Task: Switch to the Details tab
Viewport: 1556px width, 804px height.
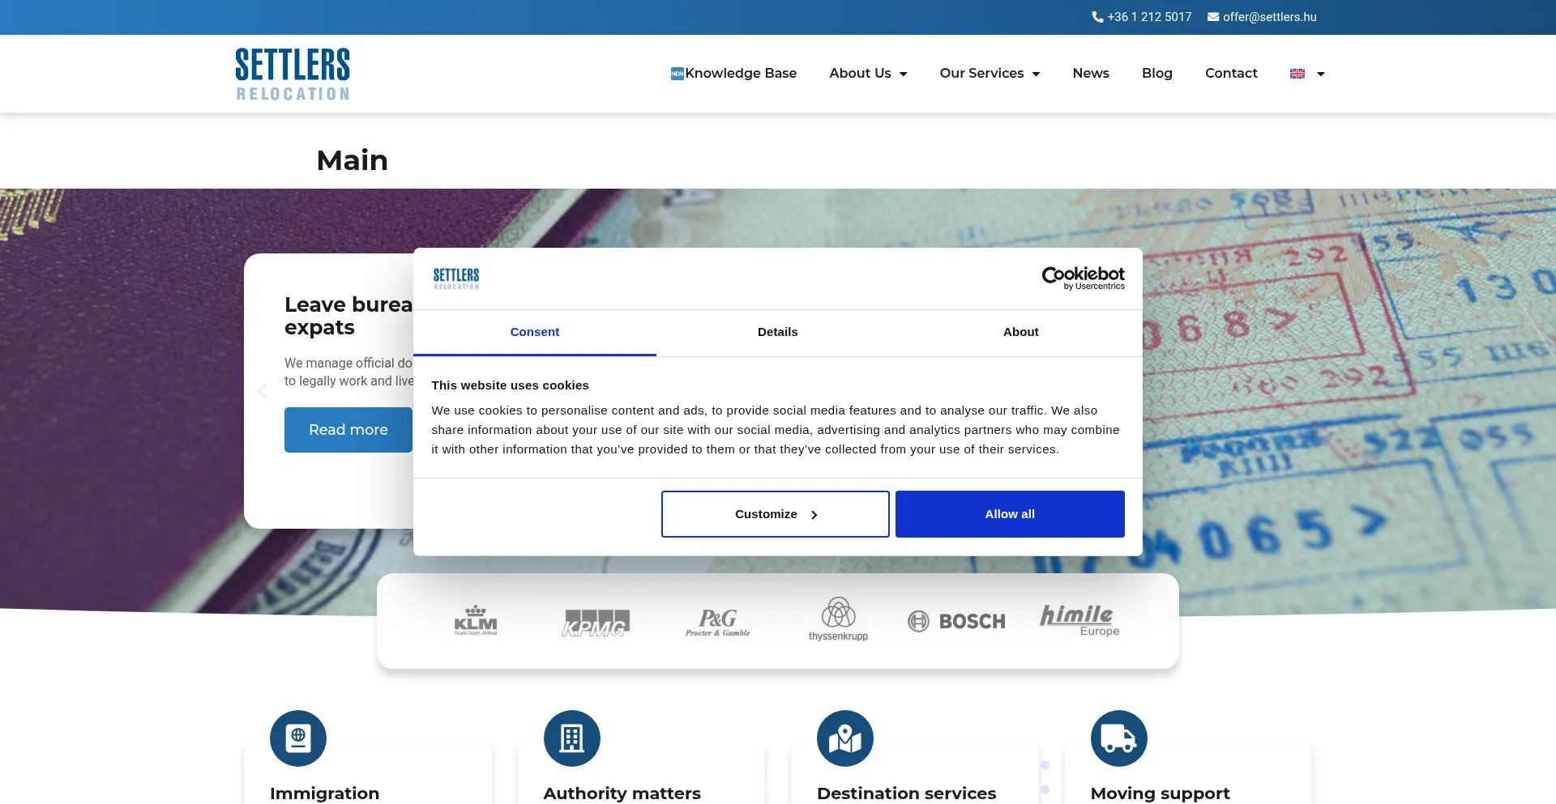Action: [777, 332]
